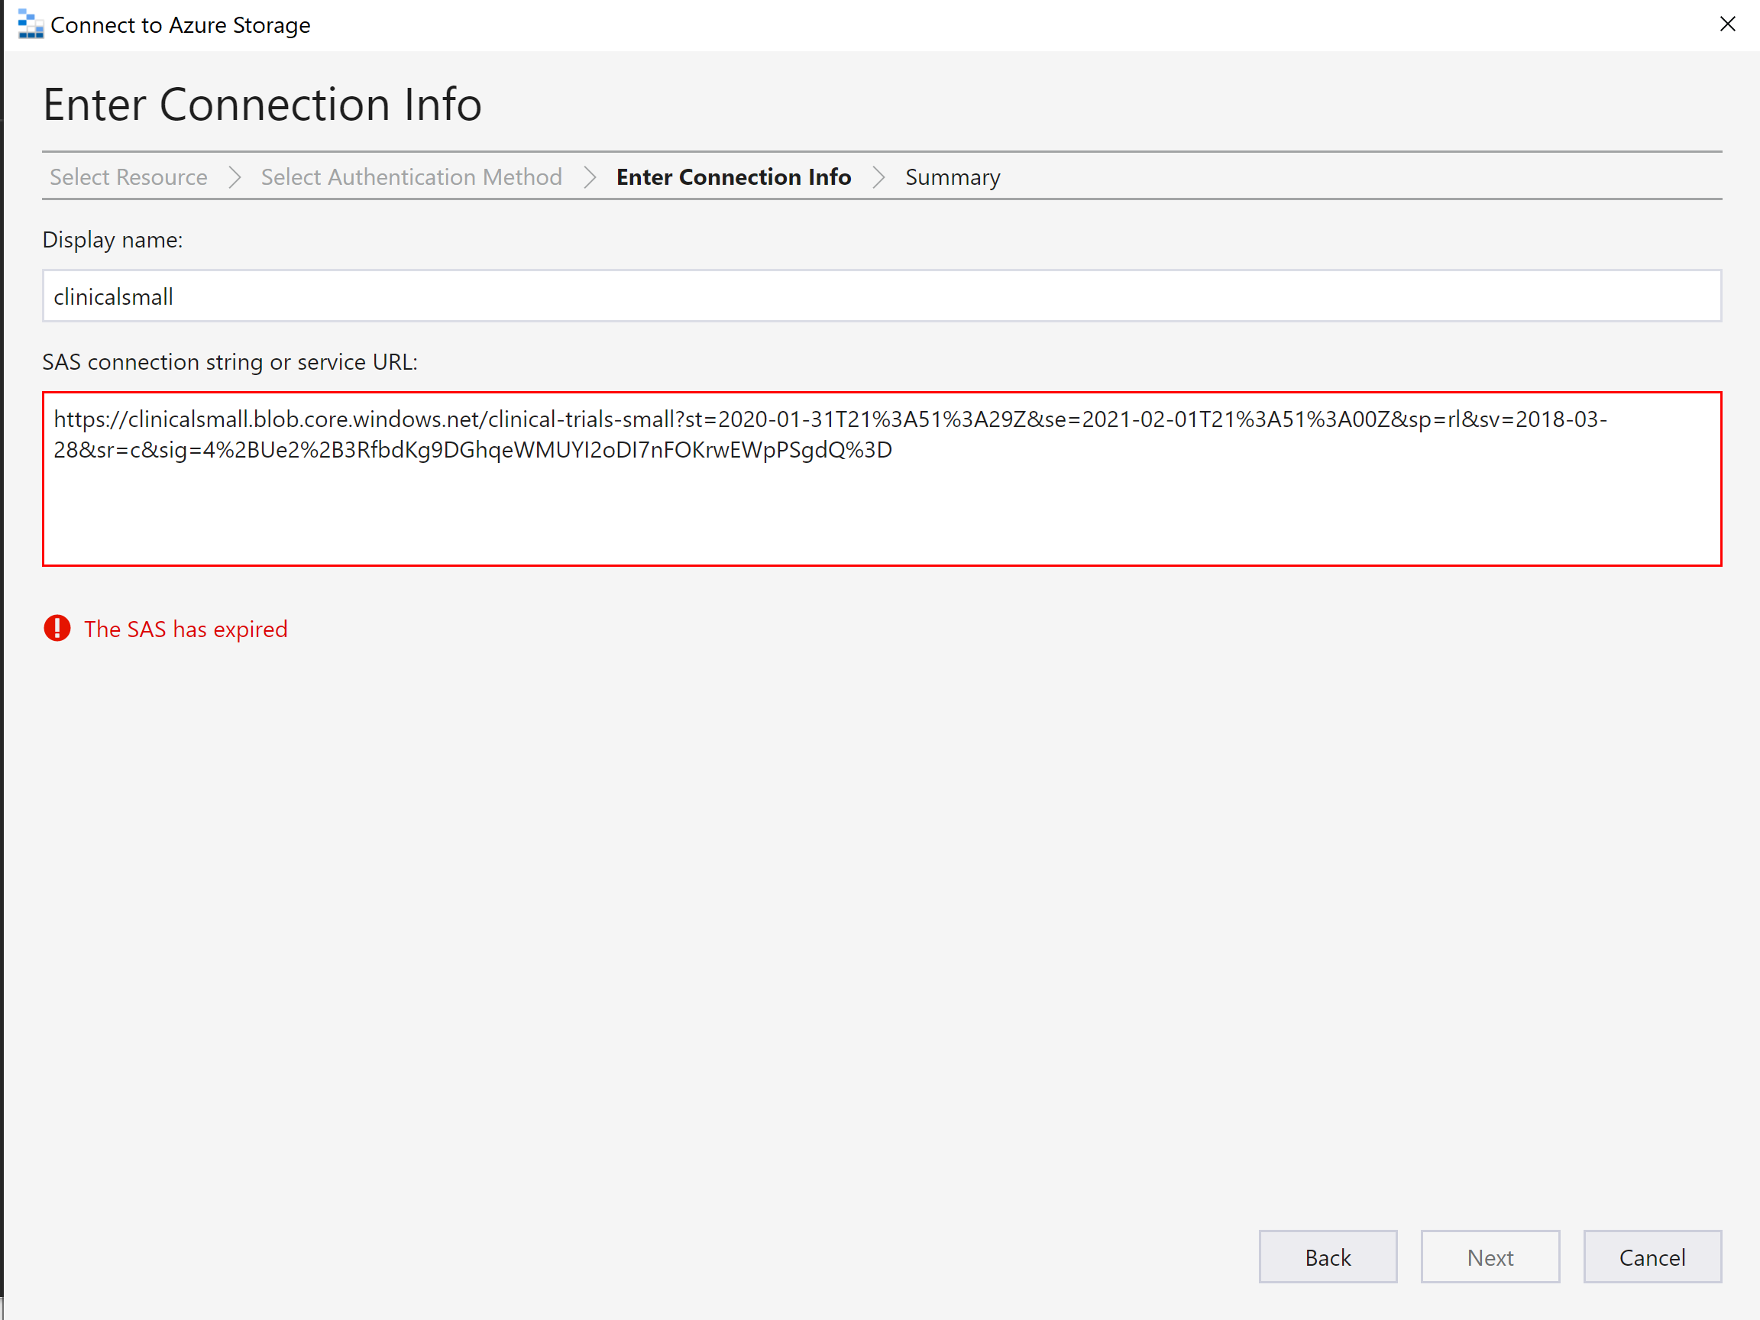Open the Select Authentication Method step
The height and width of the screenshot is (1320, 1760).
410,176
